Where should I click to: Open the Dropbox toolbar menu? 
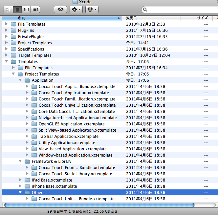coord(92,10)
